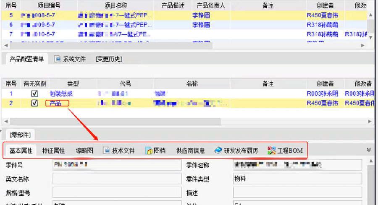
Task: Select project row number 5
Action: [184, 15]
